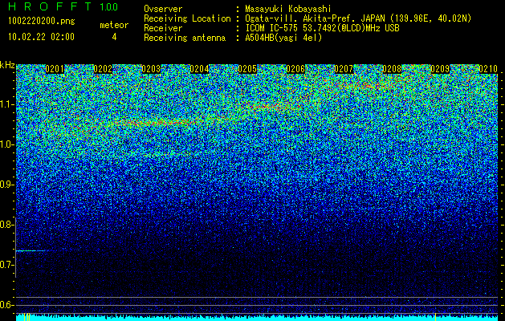Image resolution: width=505 pixels, height=321 pixels.
Task: Click the timestamp 10.02.22 02:00
Action: [41, 37]
